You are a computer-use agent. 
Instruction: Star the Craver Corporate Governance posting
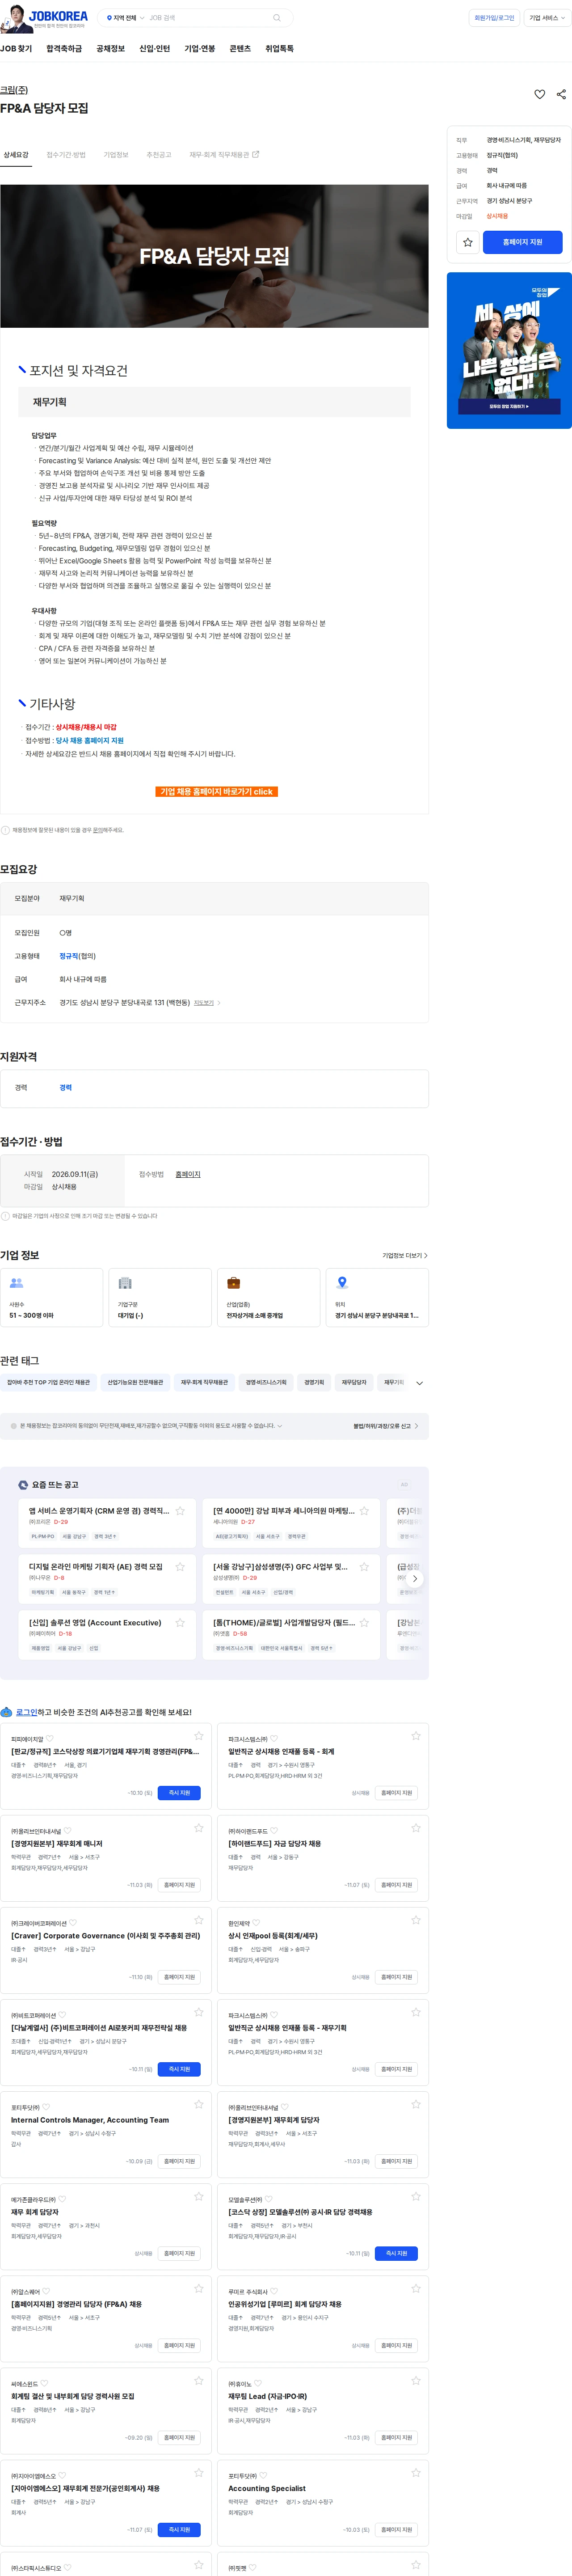pos(199,1920)
